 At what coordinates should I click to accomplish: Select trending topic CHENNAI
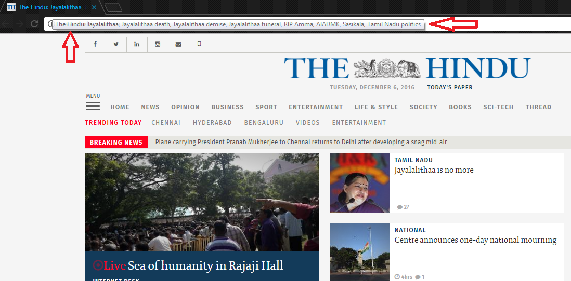(x=166, y=123)
